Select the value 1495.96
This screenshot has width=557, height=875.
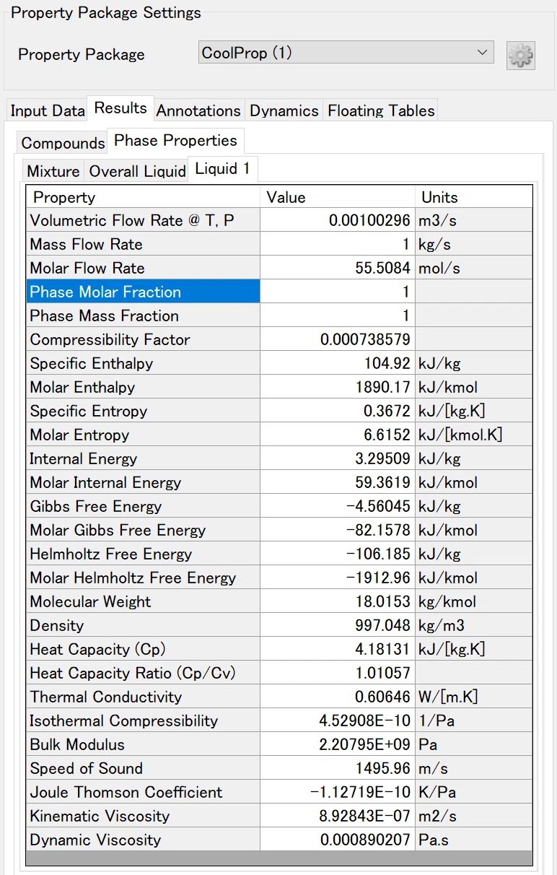tap(338, 768)
